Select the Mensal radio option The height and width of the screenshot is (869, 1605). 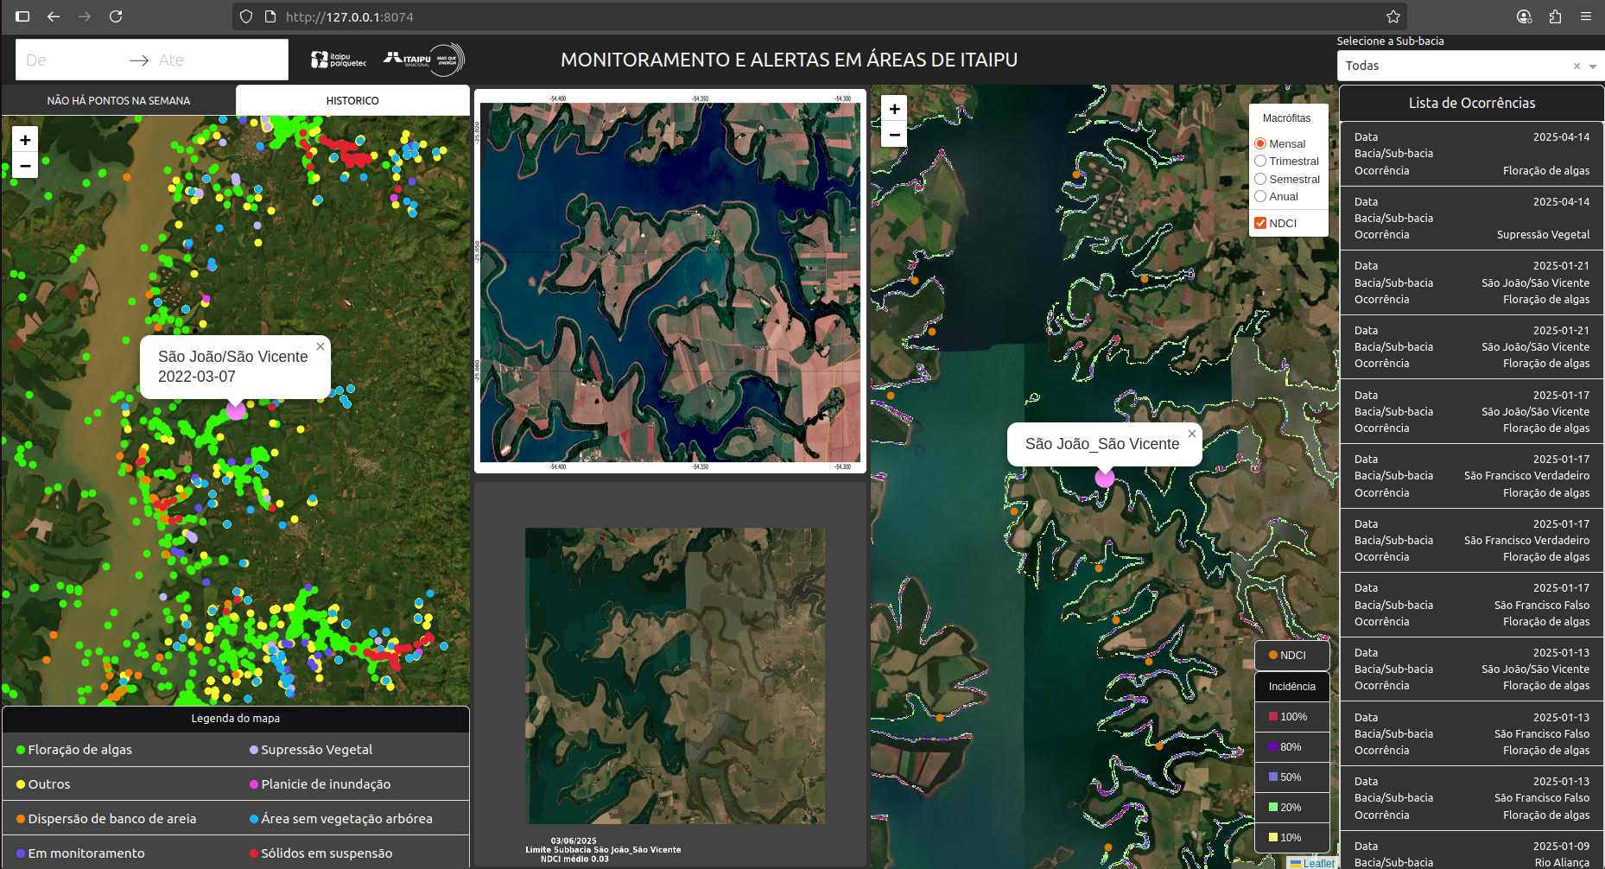(1260, 143)
